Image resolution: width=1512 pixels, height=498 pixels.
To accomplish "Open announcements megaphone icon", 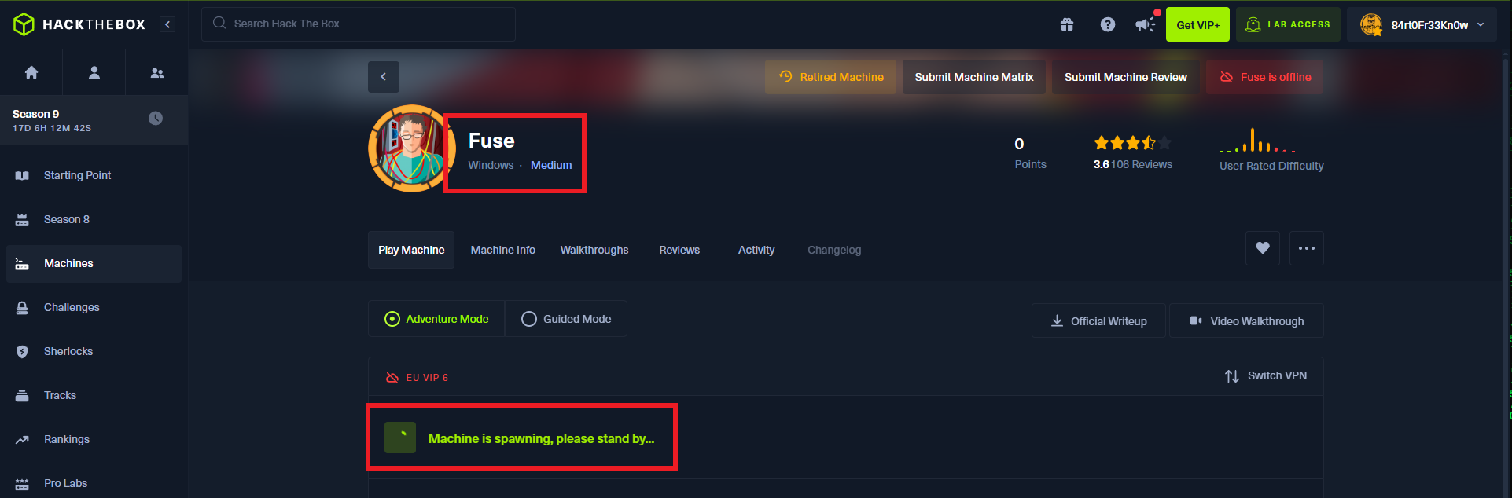I will pos(1145,24).
